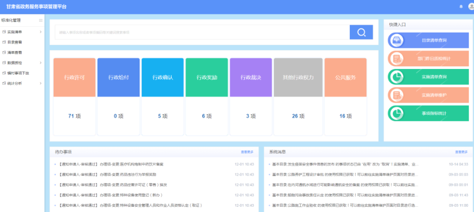Select 镇村事项下放 in the sidebar
The width and height of the screenshot is (474, 212).
[18, 73]
